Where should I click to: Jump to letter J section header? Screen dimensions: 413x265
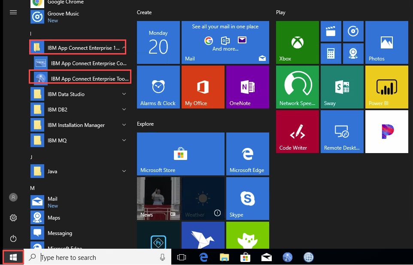coord(31,157)
